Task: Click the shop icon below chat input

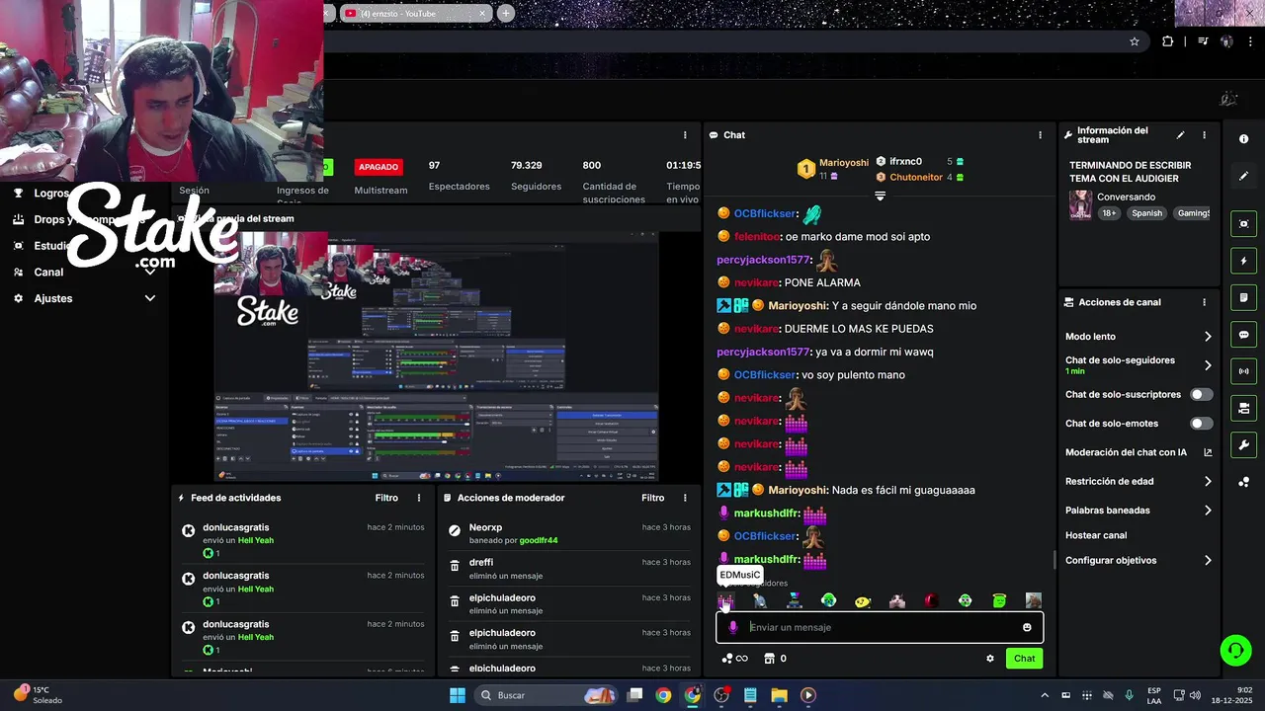Action: (x=769, y=659)
